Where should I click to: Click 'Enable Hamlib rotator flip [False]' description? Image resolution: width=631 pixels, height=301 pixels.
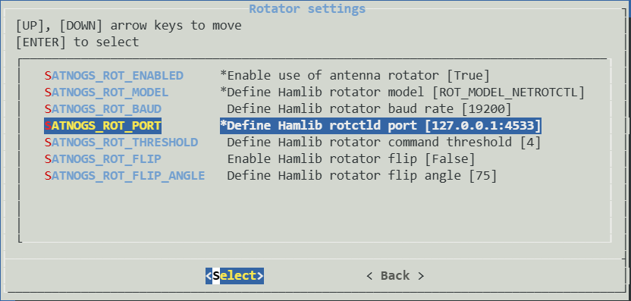351,159
